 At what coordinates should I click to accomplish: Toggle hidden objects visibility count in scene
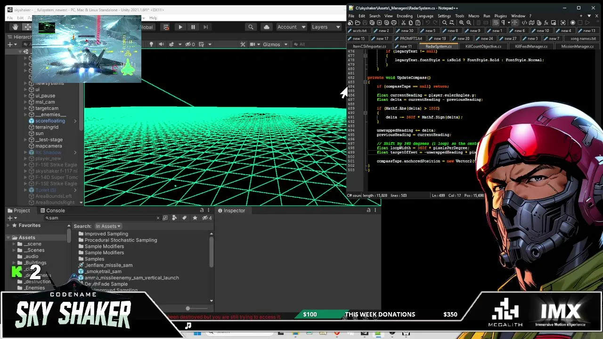click(190, 44)
